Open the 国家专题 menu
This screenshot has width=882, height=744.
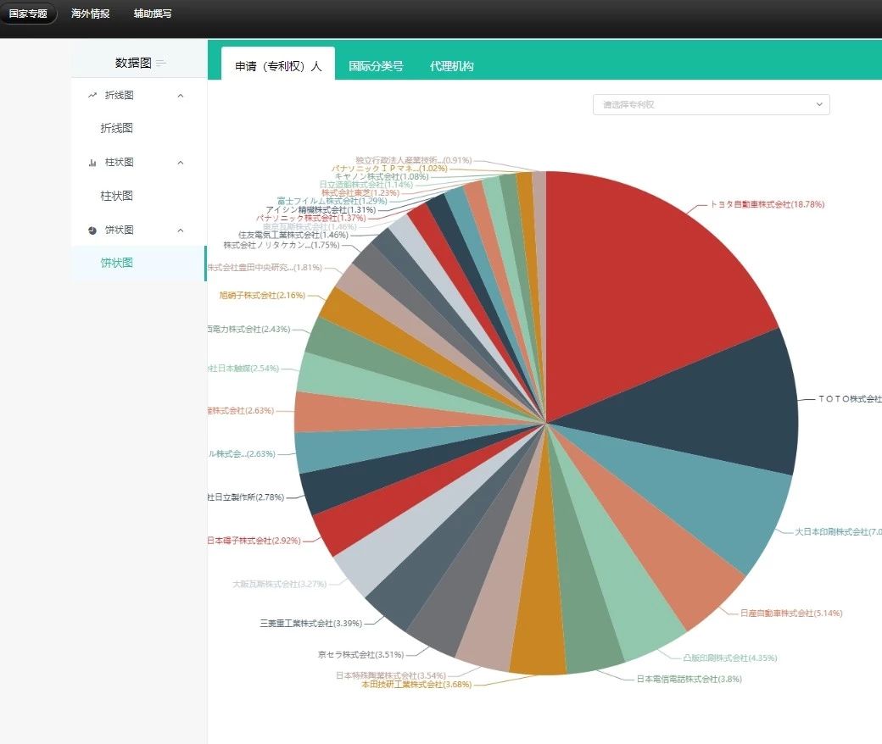[x=28, y=14]
